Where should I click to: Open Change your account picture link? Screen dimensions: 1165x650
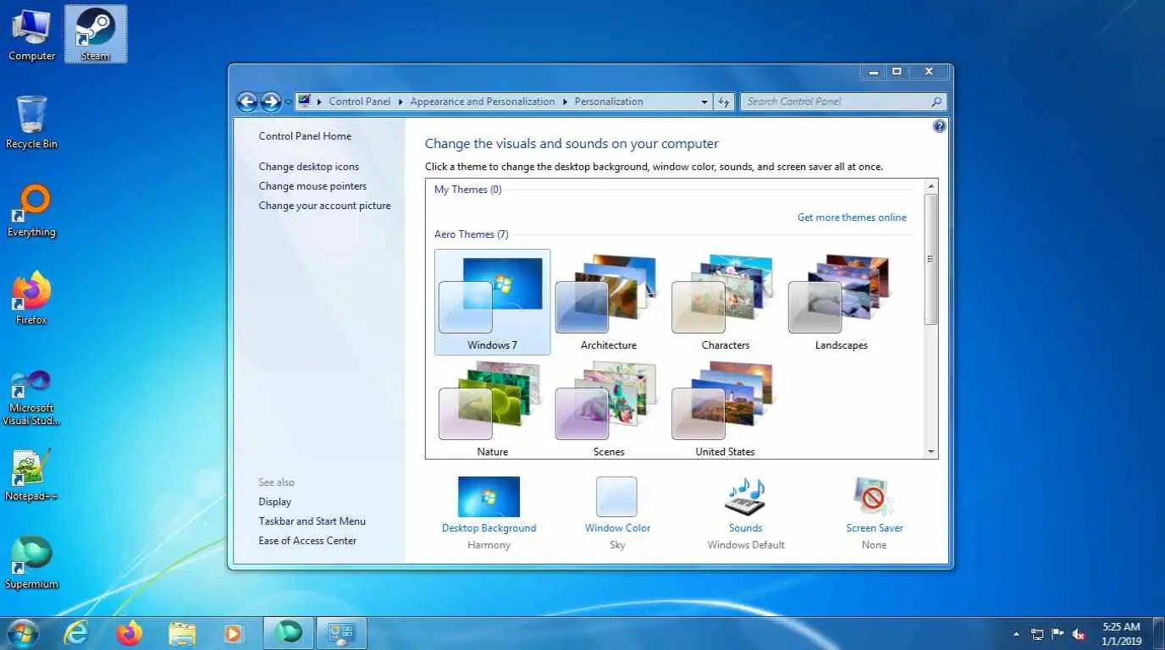pyautogui.click(x=325, y=206)
